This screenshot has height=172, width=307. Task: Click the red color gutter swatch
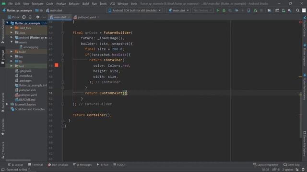point(57,65)
